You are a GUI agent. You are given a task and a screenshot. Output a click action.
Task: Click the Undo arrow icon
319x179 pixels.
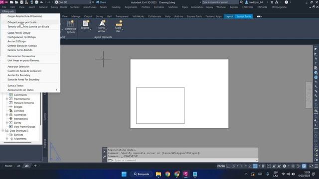point(41,2)
